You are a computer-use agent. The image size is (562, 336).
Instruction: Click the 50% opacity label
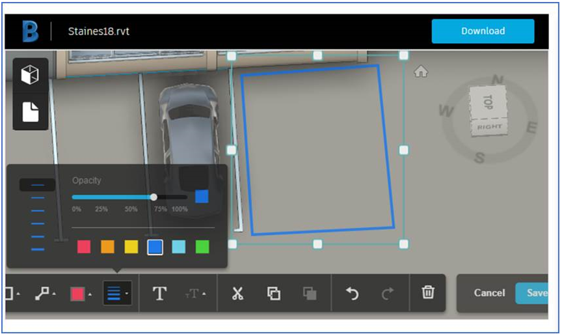[131, 209]
